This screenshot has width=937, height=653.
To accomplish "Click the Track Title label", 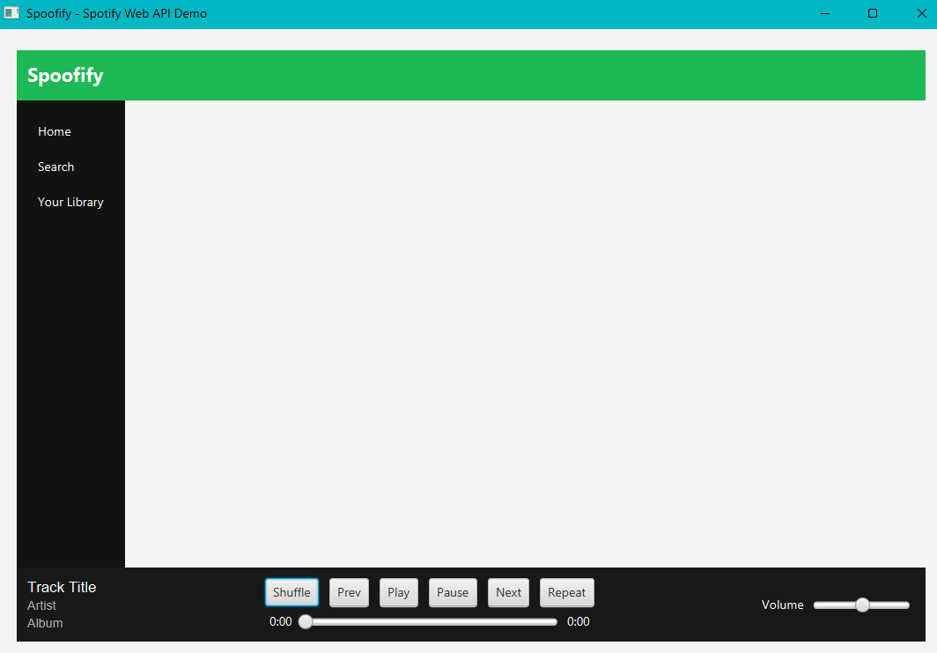I will [62, 587].
